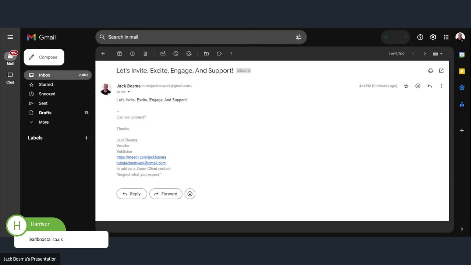Report this email as spam

[132, 54]
